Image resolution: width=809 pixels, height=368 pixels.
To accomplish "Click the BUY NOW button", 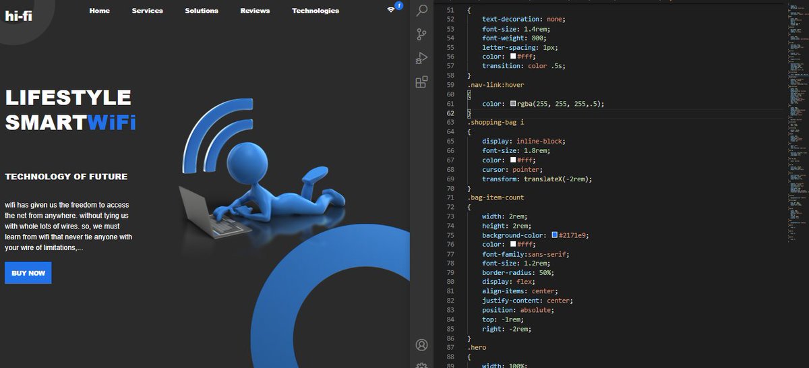I will (28, 273).
